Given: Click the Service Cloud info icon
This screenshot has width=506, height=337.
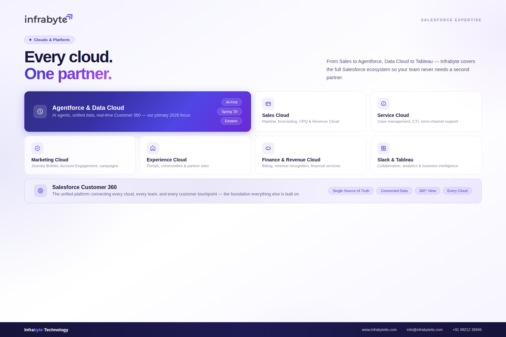Looking at the screenshot, I should [384, 104].
